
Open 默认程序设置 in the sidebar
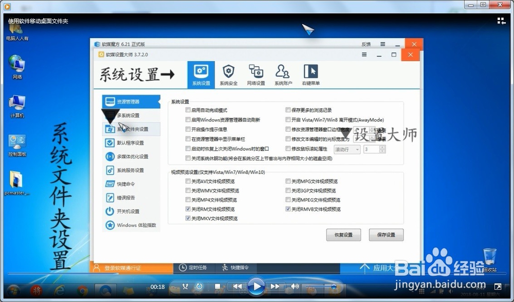pyautogui.click(x=131, y=143)
